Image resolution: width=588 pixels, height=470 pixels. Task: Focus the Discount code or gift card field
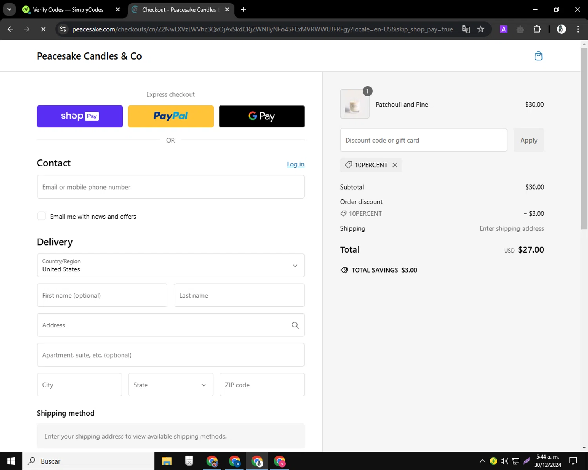pyautogui.click(x=423, y=140)
